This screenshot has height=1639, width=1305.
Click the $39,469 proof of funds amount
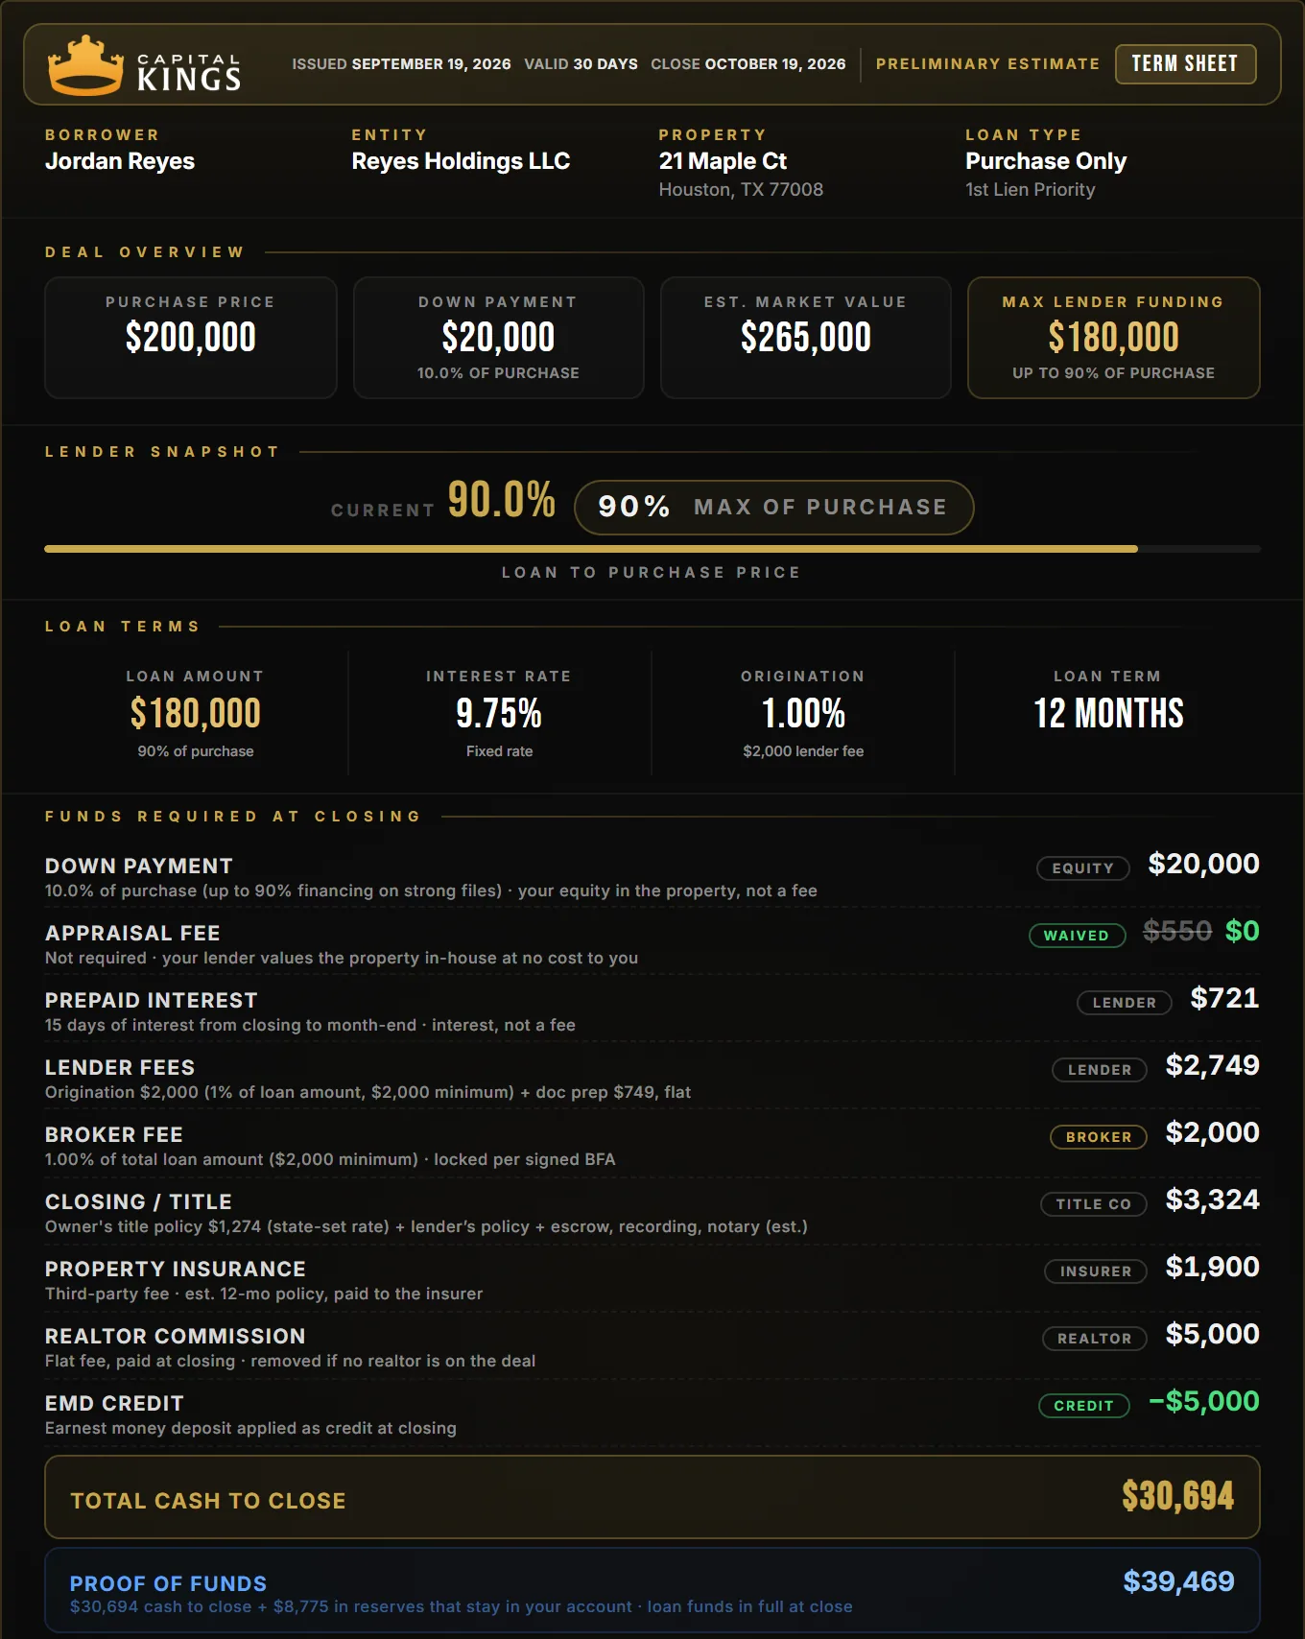coord(1179,1581)
